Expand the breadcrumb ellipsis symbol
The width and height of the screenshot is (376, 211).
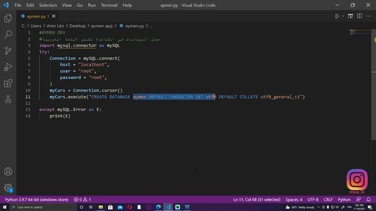pos(151,26)
